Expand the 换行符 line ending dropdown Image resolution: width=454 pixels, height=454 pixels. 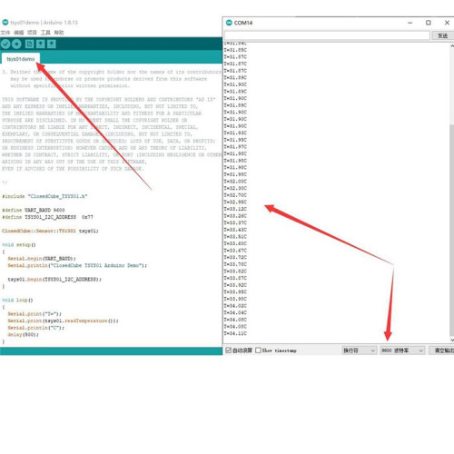360,350
